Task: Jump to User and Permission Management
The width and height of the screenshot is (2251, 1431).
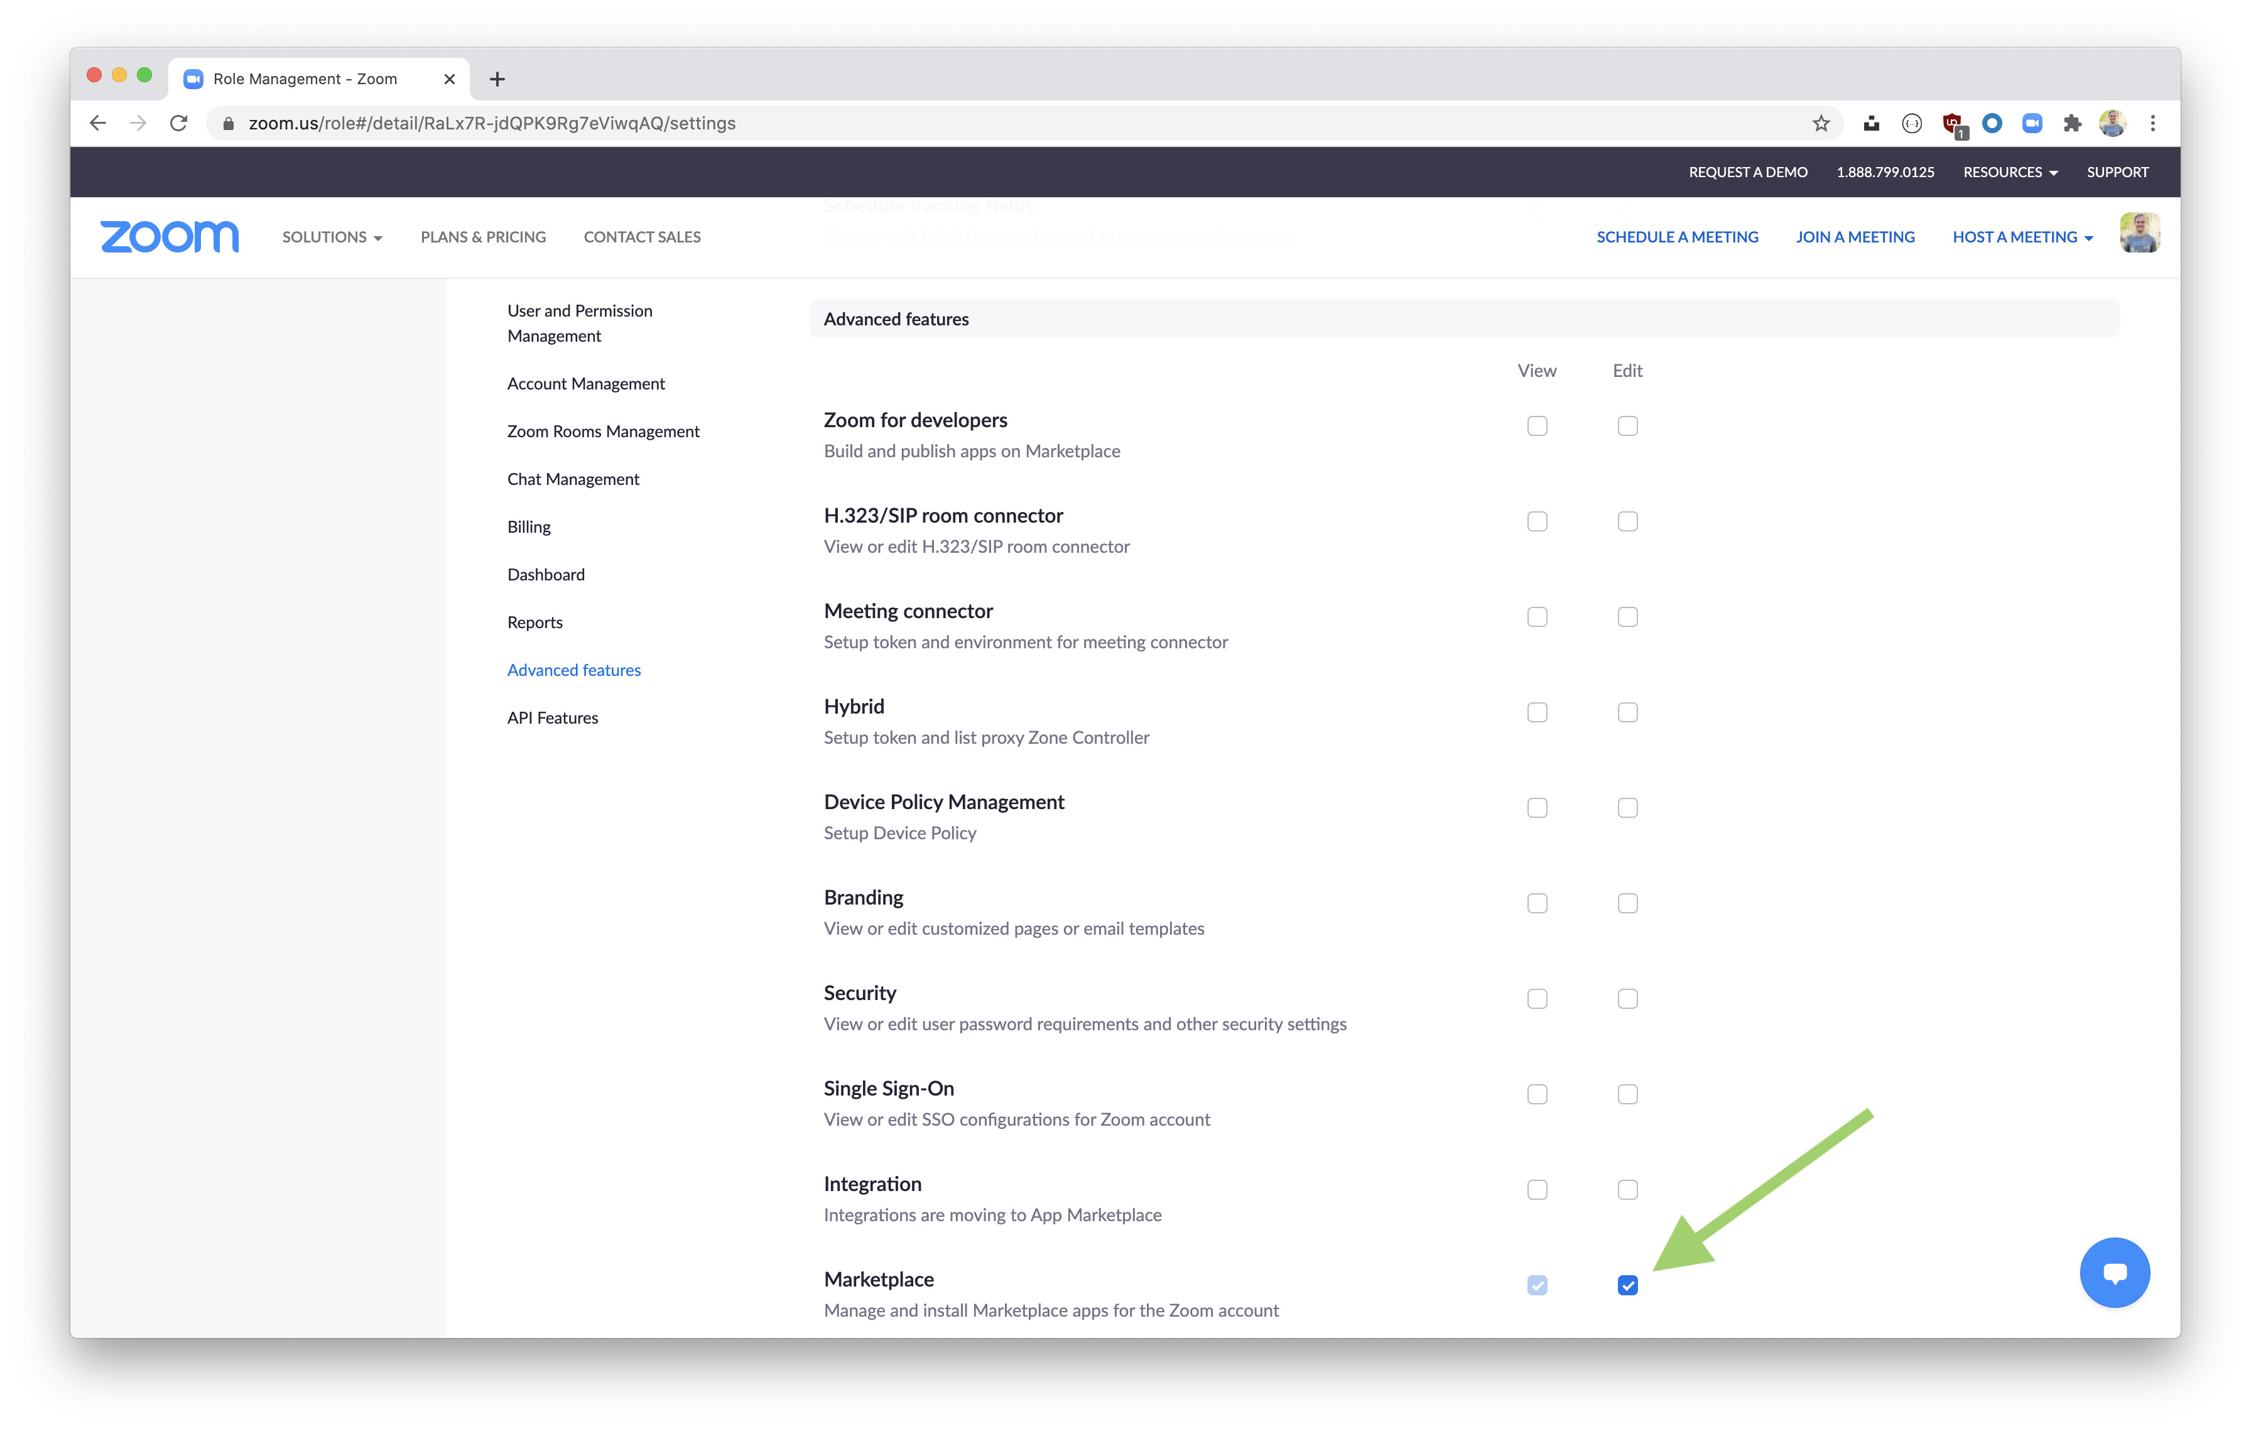Action: (x=580, y=324)
